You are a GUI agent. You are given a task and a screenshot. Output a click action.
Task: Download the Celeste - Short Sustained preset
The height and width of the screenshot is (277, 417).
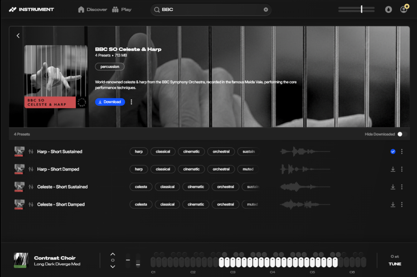(393, 187)
